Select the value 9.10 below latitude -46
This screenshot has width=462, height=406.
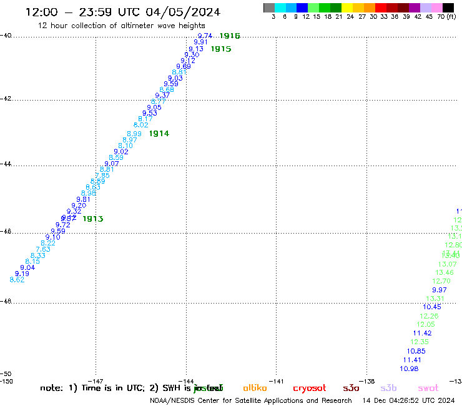point(52,237)
